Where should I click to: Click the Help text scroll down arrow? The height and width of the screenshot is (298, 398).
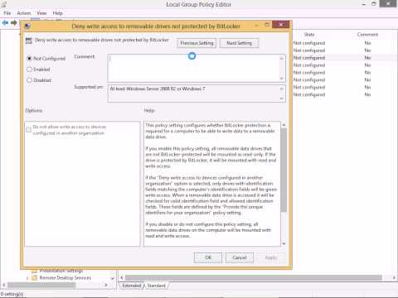click(284, 243)
